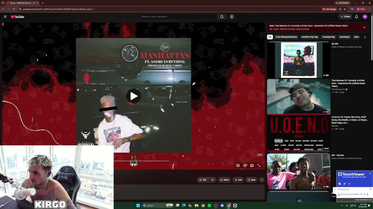The height and width of the screenshot is (209, 373).
Task: Open the My Mix thumbnail
Action: pyautogui.click(x=298, y=60)
